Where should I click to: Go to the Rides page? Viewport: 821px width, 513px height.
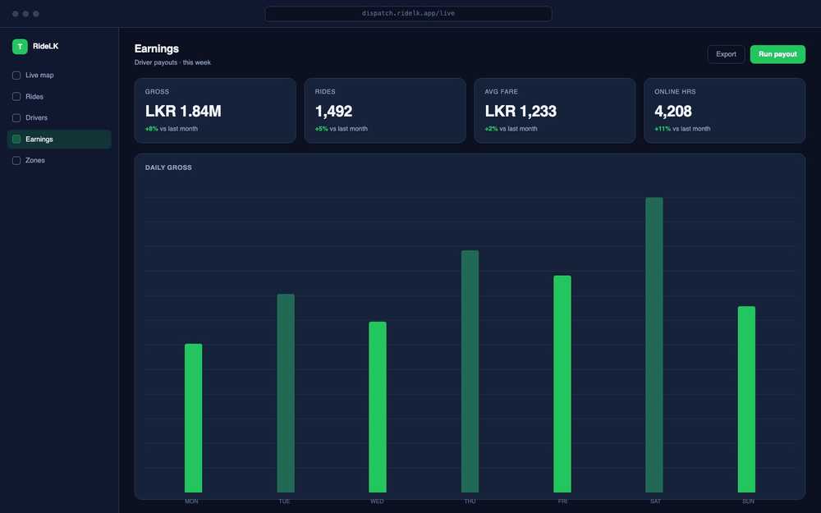[59, 97]
